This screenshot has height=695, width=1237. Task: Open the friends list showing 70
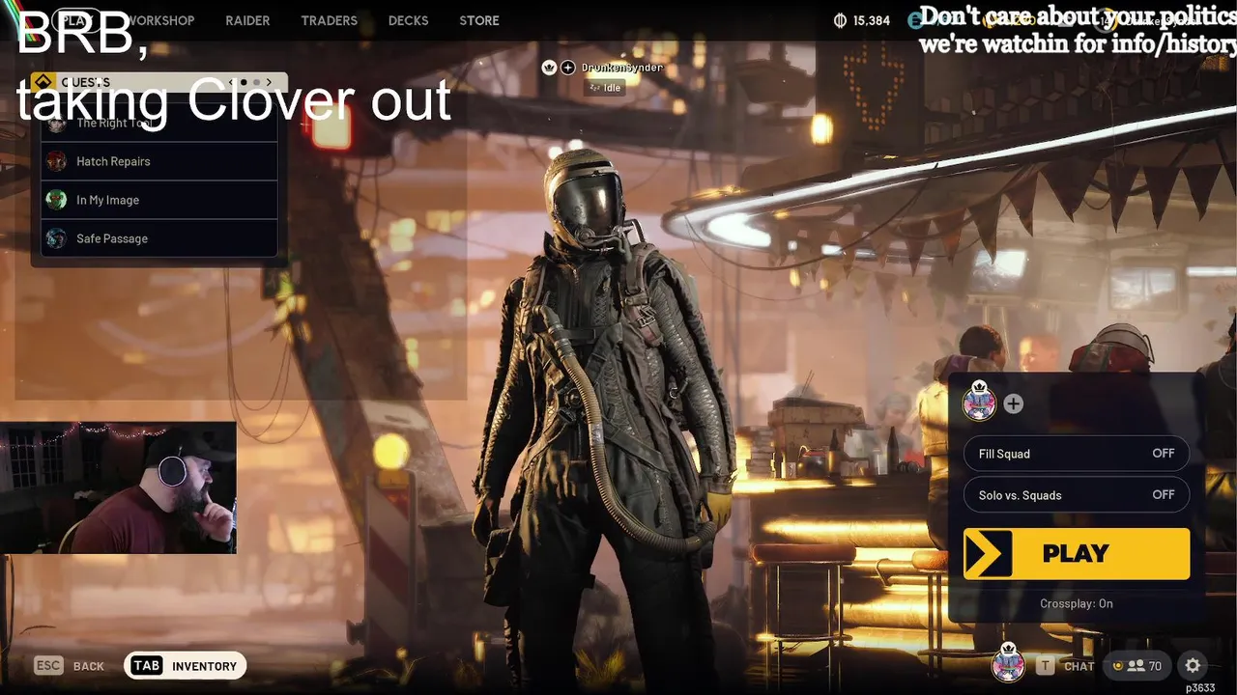[1136, 666]
